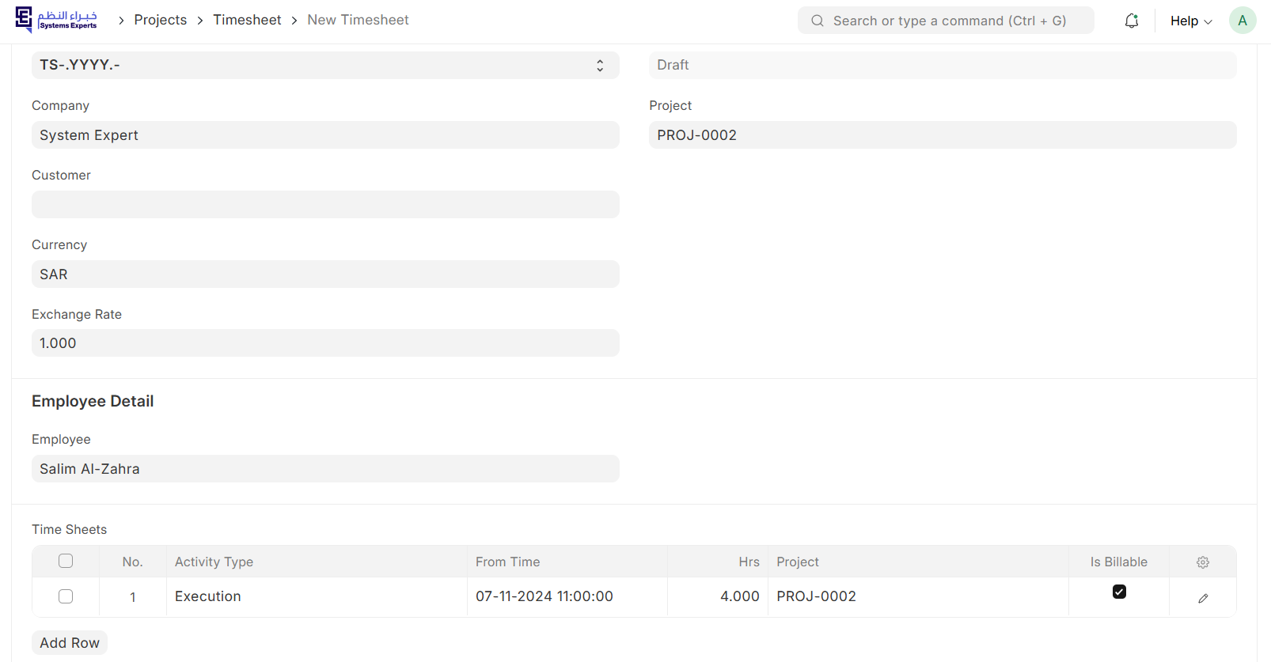The image size is (1271, 662).
Task: Open the Company field set to System Expert
Action: pos(324,135)
